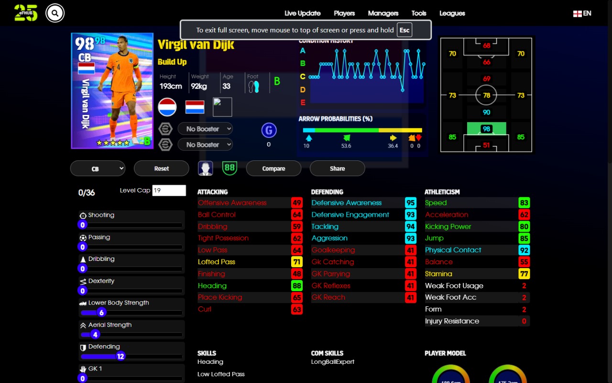Open the CB position dropdown
Image resolution: width=612 pixels, height=383 pixels.
click(x=98, y=169)
